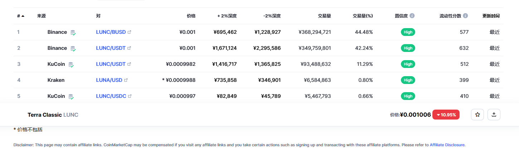Click the star watchlist icon
This screenshot has height=153, width=519.
[x=477, y=115]
